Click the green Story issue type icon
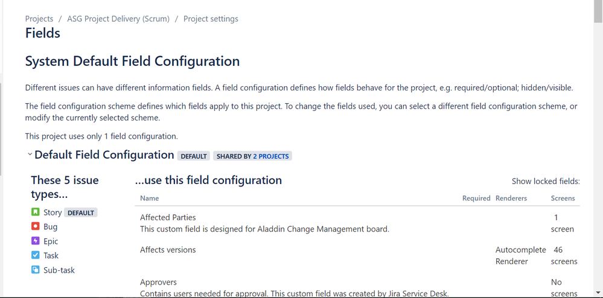The width and height of the screenshot is (603, 298). click(x=36, y=212)
